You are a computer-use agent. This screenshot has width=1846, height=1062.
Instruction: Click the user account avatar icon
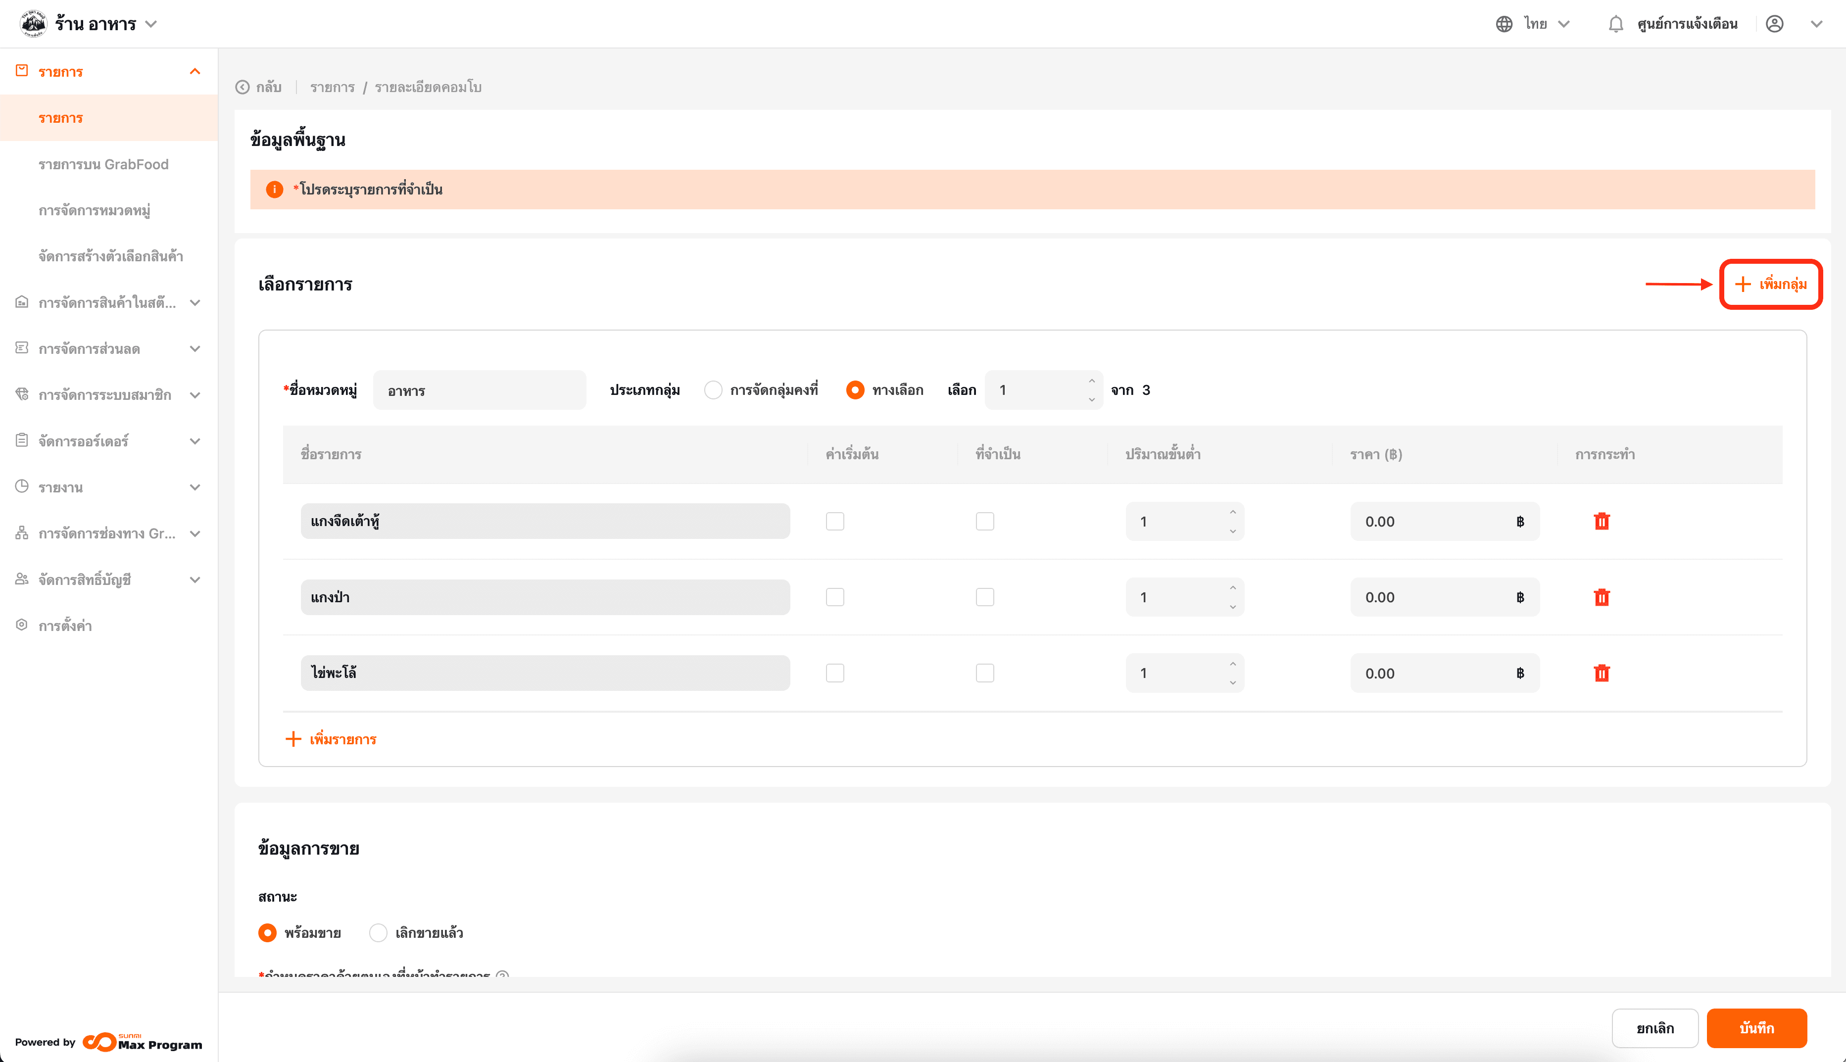pos(1775,24)
